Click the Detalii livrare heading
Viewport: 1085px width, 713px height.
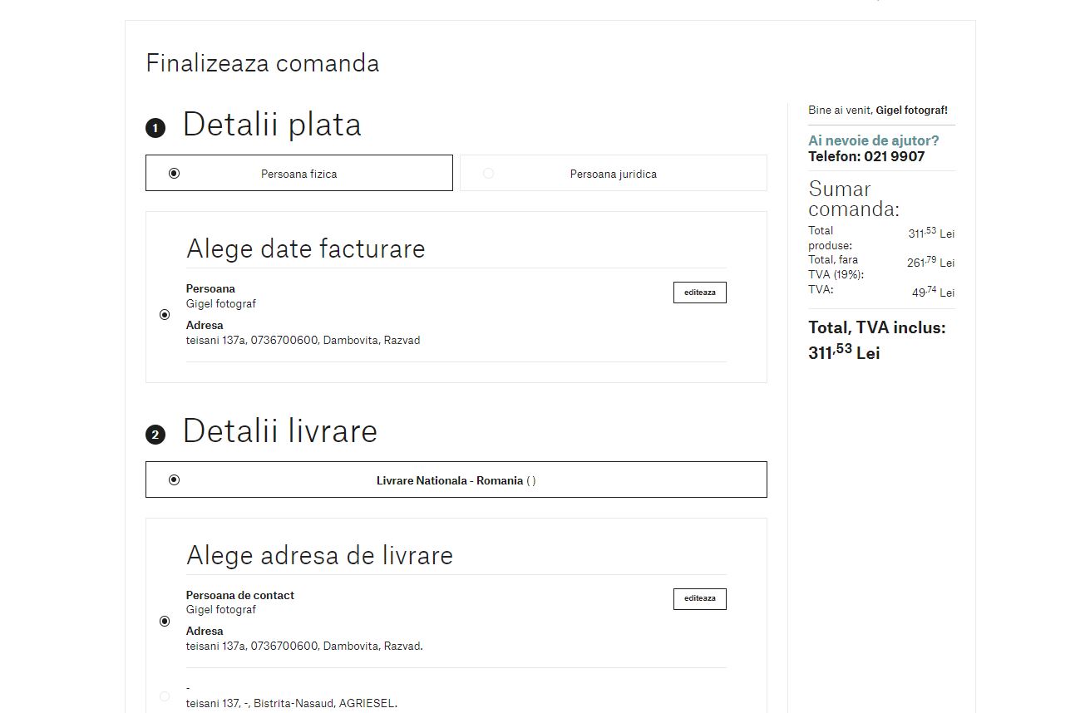[280, 431]
